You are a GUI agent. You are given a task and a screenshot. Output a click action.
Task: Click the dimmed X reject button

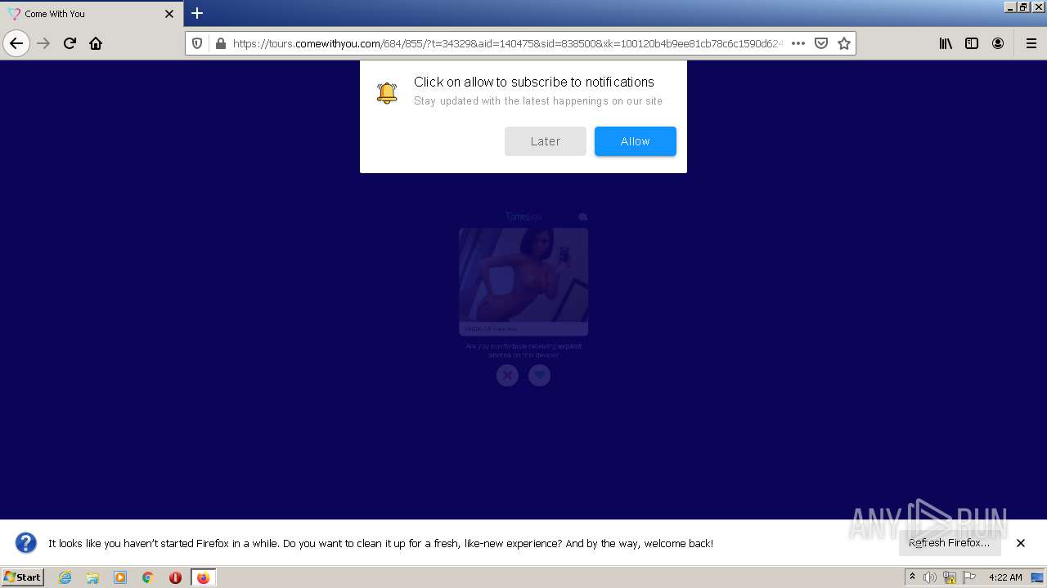click(507, 375)
